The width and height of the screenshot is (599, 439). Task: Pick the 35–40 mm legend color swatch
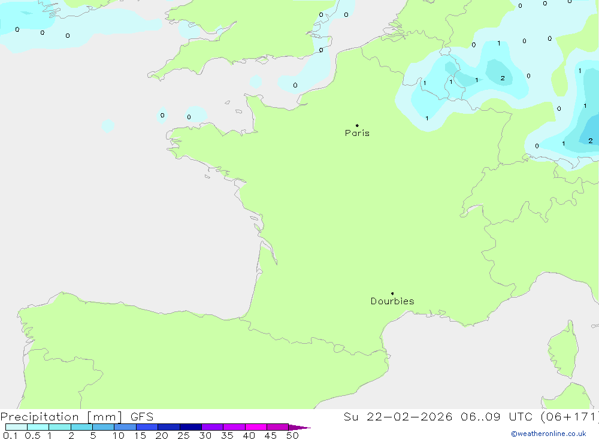pos(234,427)
